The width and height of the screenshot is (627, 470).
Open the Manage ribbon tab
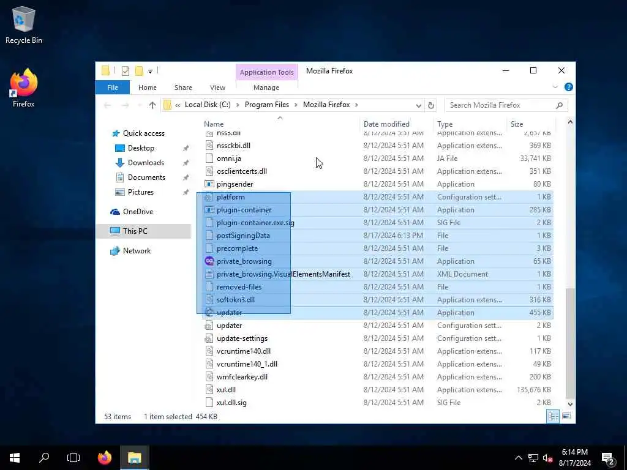[266, 88]
